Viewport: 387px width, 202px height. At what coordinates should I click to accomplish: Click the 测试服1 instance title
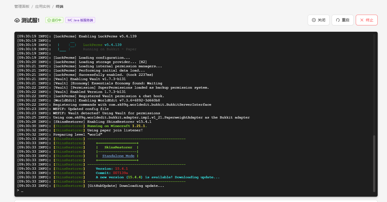point(30,21)
